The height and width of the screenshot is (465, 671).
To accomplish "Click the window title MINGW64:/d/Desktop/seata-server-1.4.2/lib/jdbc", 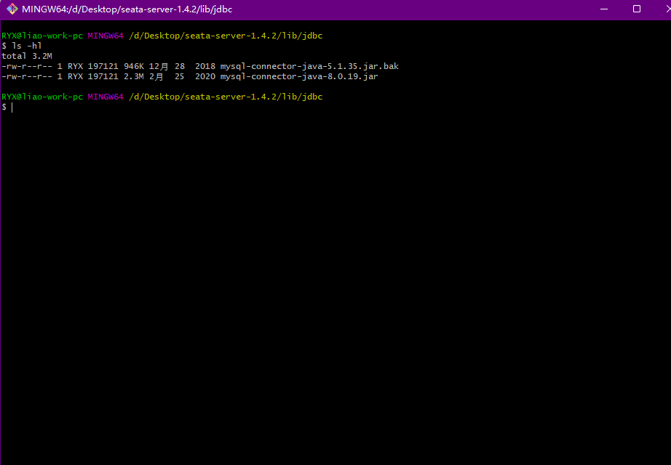I will tap(127, 9).
